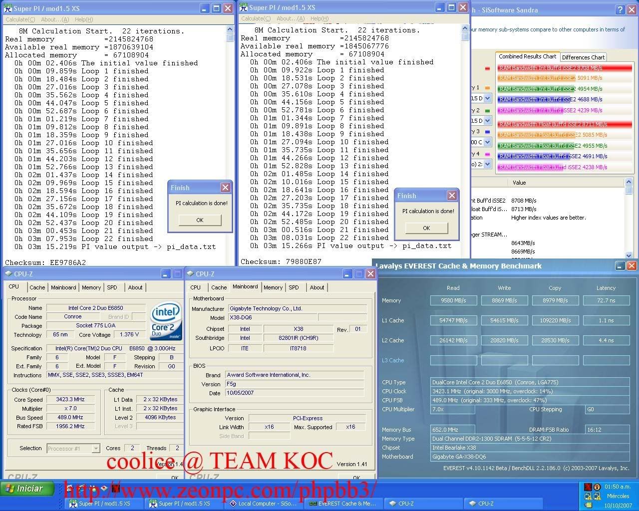This screenshot has height=511, width=639.
Task: Click the Intel Core 2 Duo logo
Action: click(x=166, y=321)
